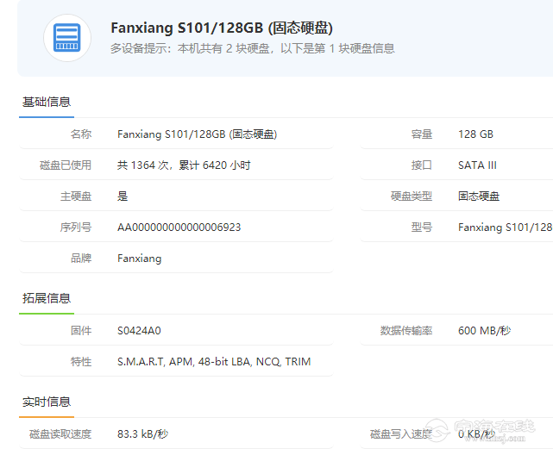Select the 特性 value S.M.A.R.T, APM, 48-bit LBA

214,362
